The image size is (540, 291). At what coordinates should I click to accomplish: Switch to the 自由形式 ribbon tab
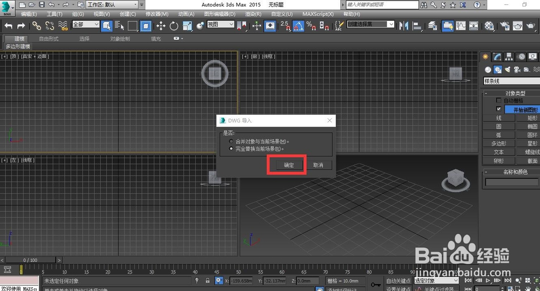tap(49, 39)
